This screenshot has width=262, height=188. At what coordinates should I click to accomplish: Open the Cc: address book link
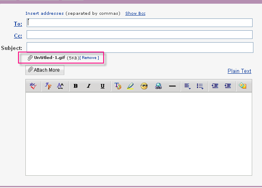coord(18,36)
